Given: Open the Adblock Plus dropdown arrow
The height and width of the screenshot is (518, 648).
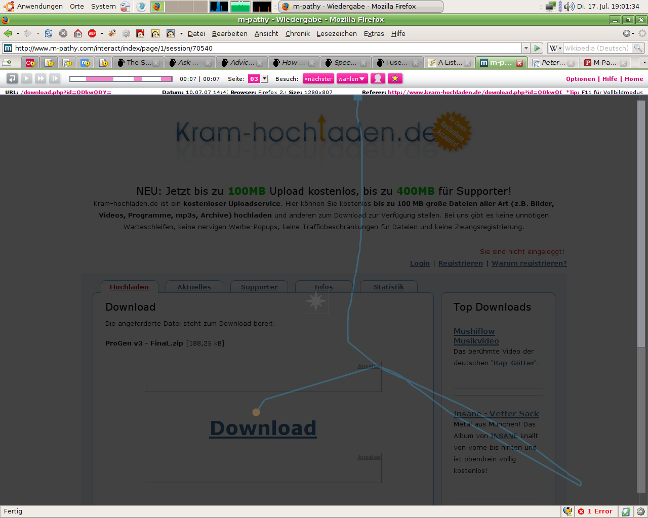Looking at the screenshot, I should [x=102, y=34].
